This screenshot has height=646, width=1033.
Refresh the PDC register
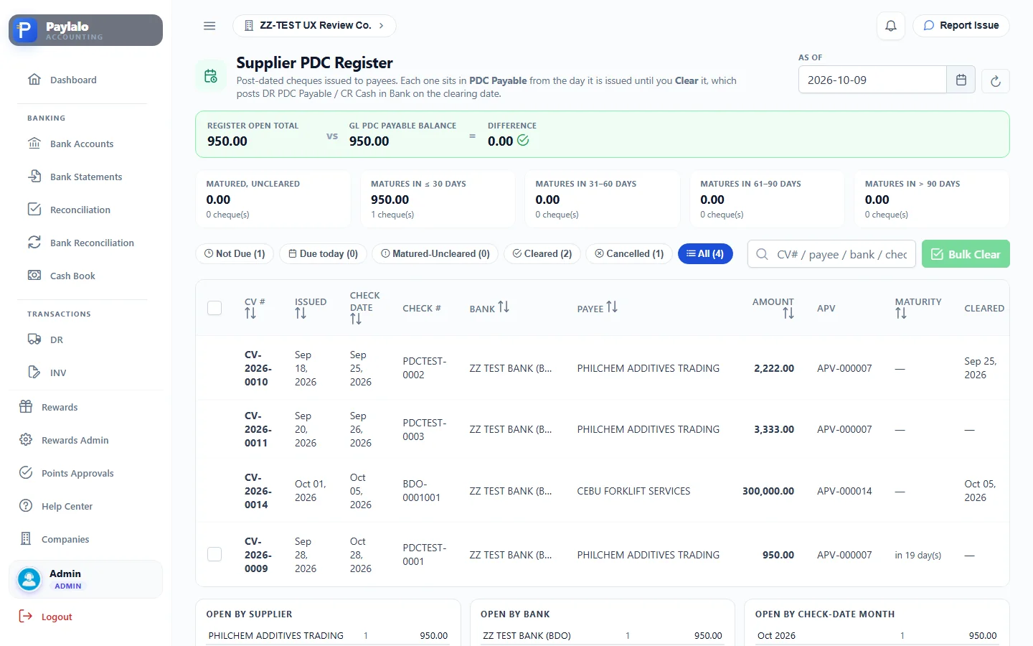tap(996, 81)
